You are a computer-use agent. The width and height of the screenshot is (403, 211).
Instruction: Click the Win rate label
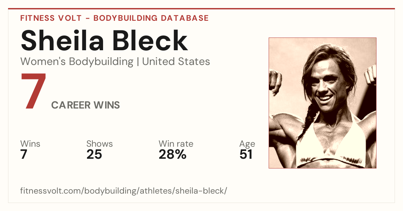tap(176, 144)
